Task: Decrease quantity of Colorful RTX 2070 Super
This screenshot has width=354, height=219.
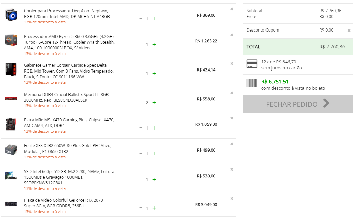Action: point(141,208)
